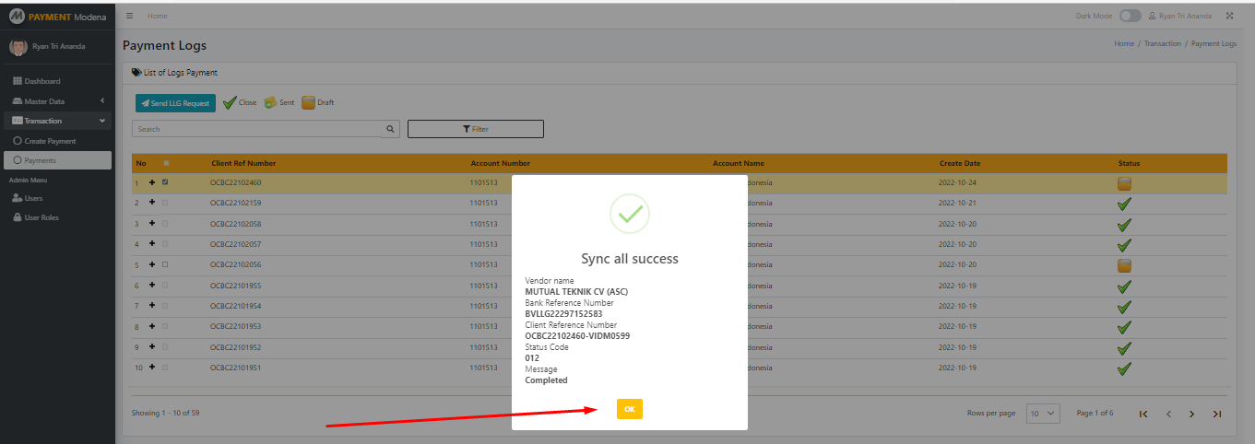Click the Filter button
The height and width of the screenshot is (444, 1255).
pyautogui.click(x=475, y=130)
